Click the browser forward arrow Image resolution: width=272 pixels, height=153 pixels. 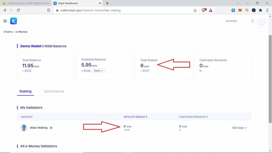tap(11, 10)
